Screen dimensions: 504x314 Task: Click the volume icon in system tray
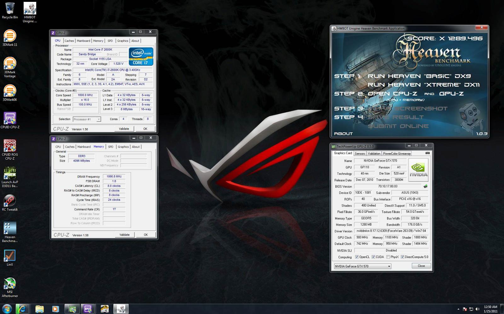click(x=477, y=309)
